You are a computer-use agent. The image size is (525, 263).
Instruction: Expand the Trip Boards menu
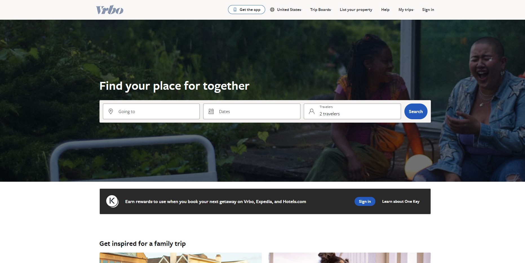point(321,10)
